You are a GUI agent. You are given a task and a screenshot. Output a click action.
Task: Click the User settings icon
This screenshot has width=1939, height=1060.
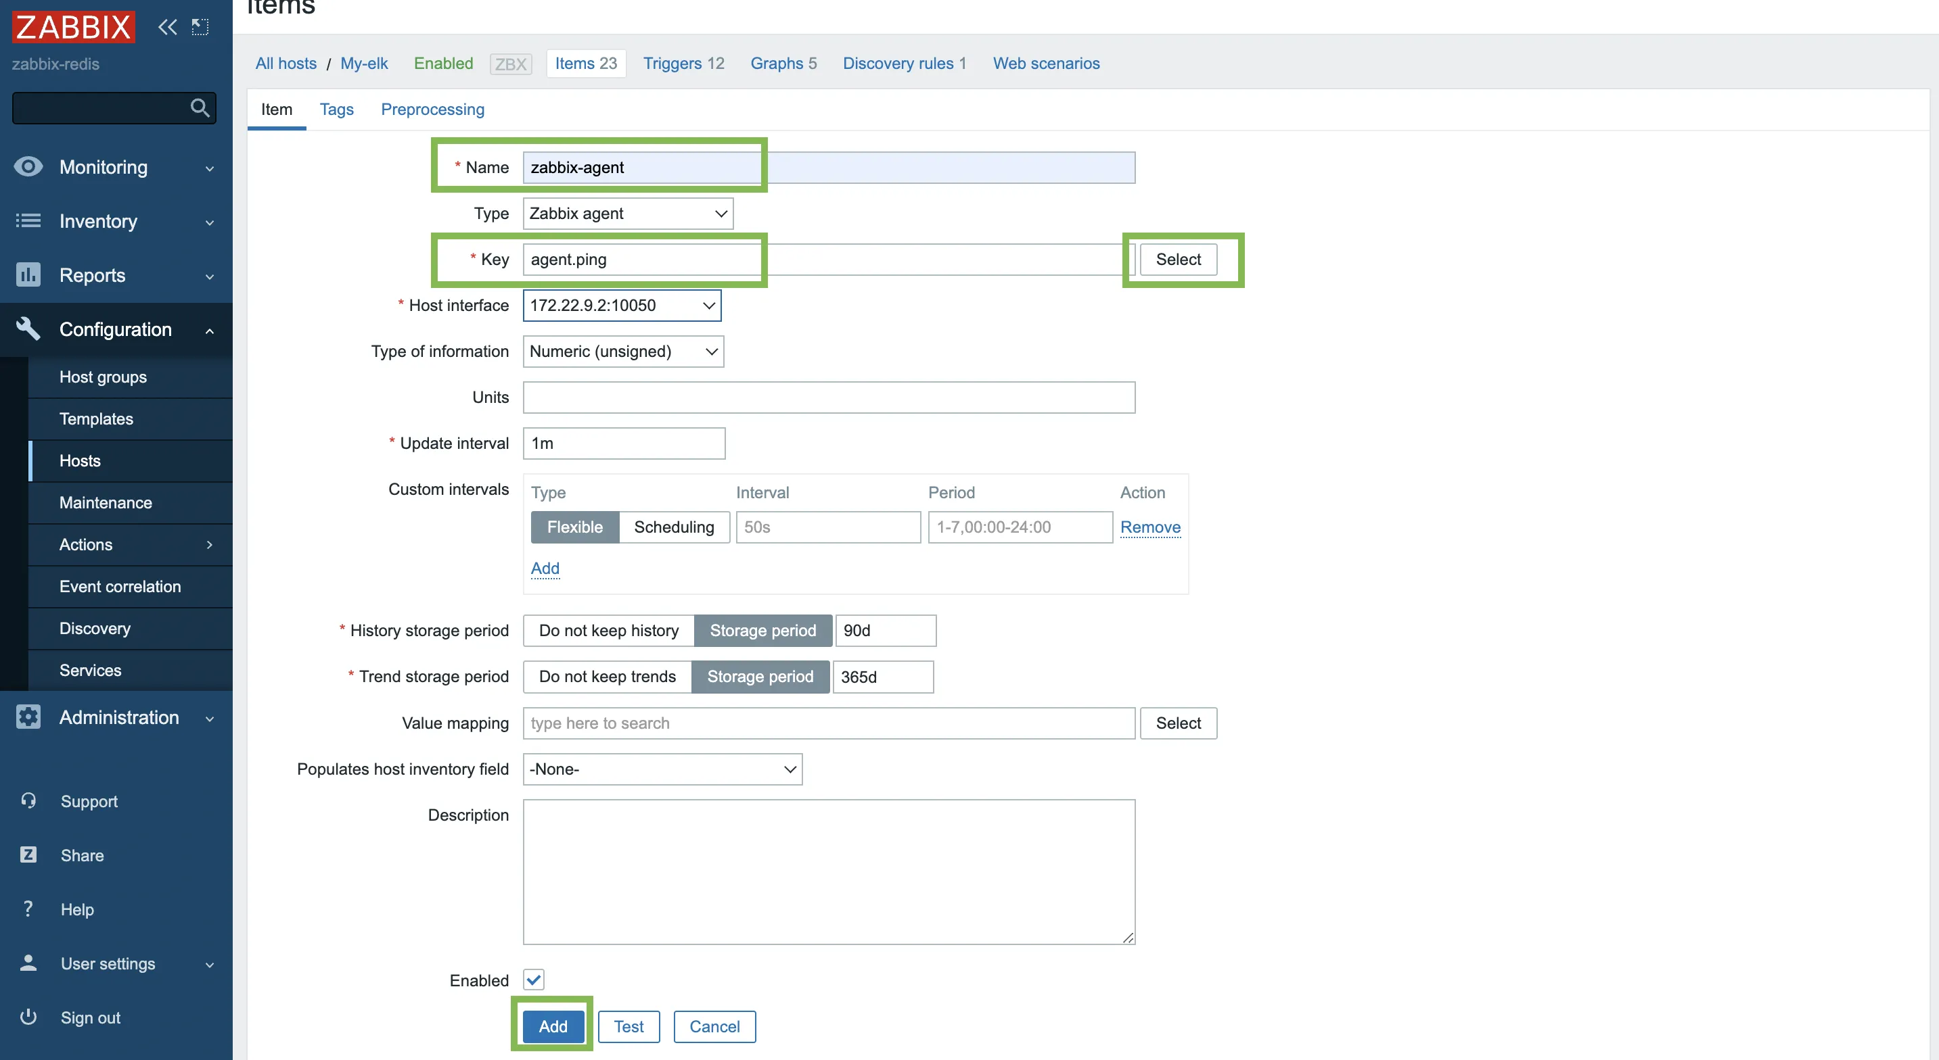point(28,963)
